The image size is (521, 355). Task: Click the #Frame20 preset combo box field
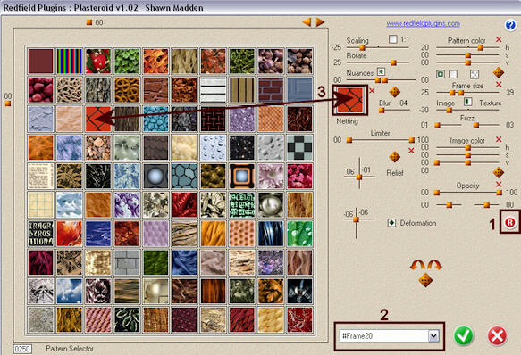[x=390, y=336]
